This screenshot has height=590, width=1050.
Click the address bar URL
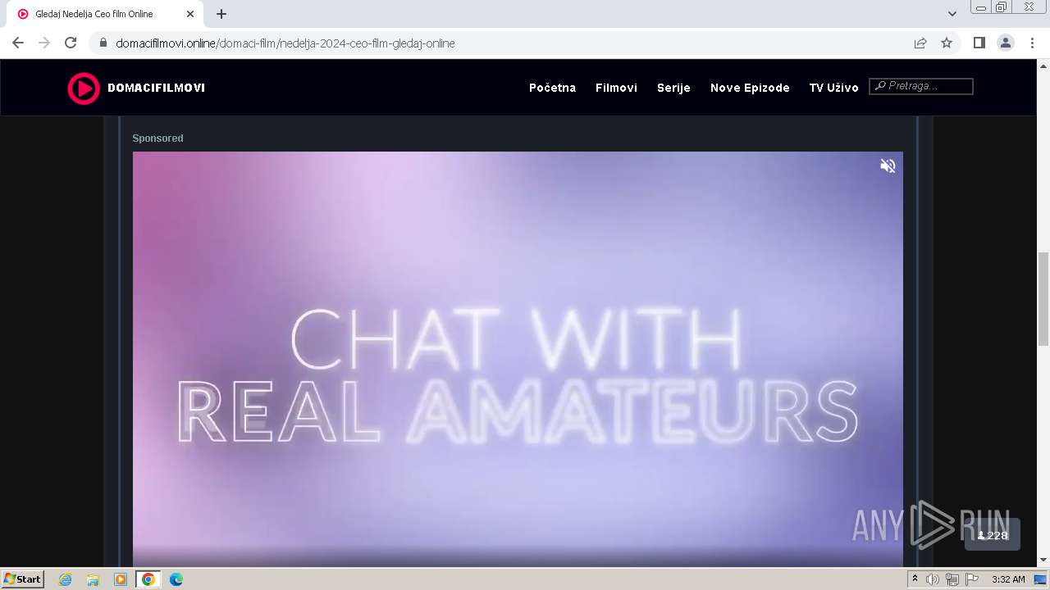[285, 43]
